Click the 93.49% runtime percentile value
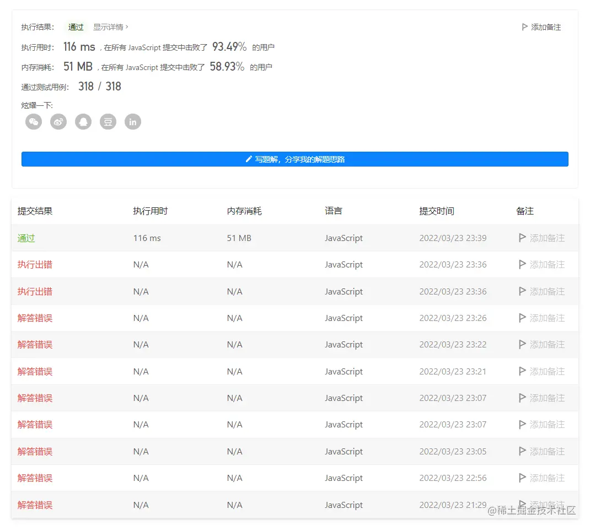The width and height of the screenshot is (590, 530). click(x=229, y=47)
